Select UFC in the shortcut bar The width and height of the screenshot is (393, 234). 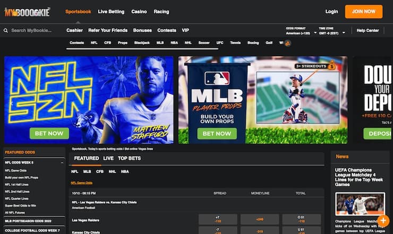220,43
